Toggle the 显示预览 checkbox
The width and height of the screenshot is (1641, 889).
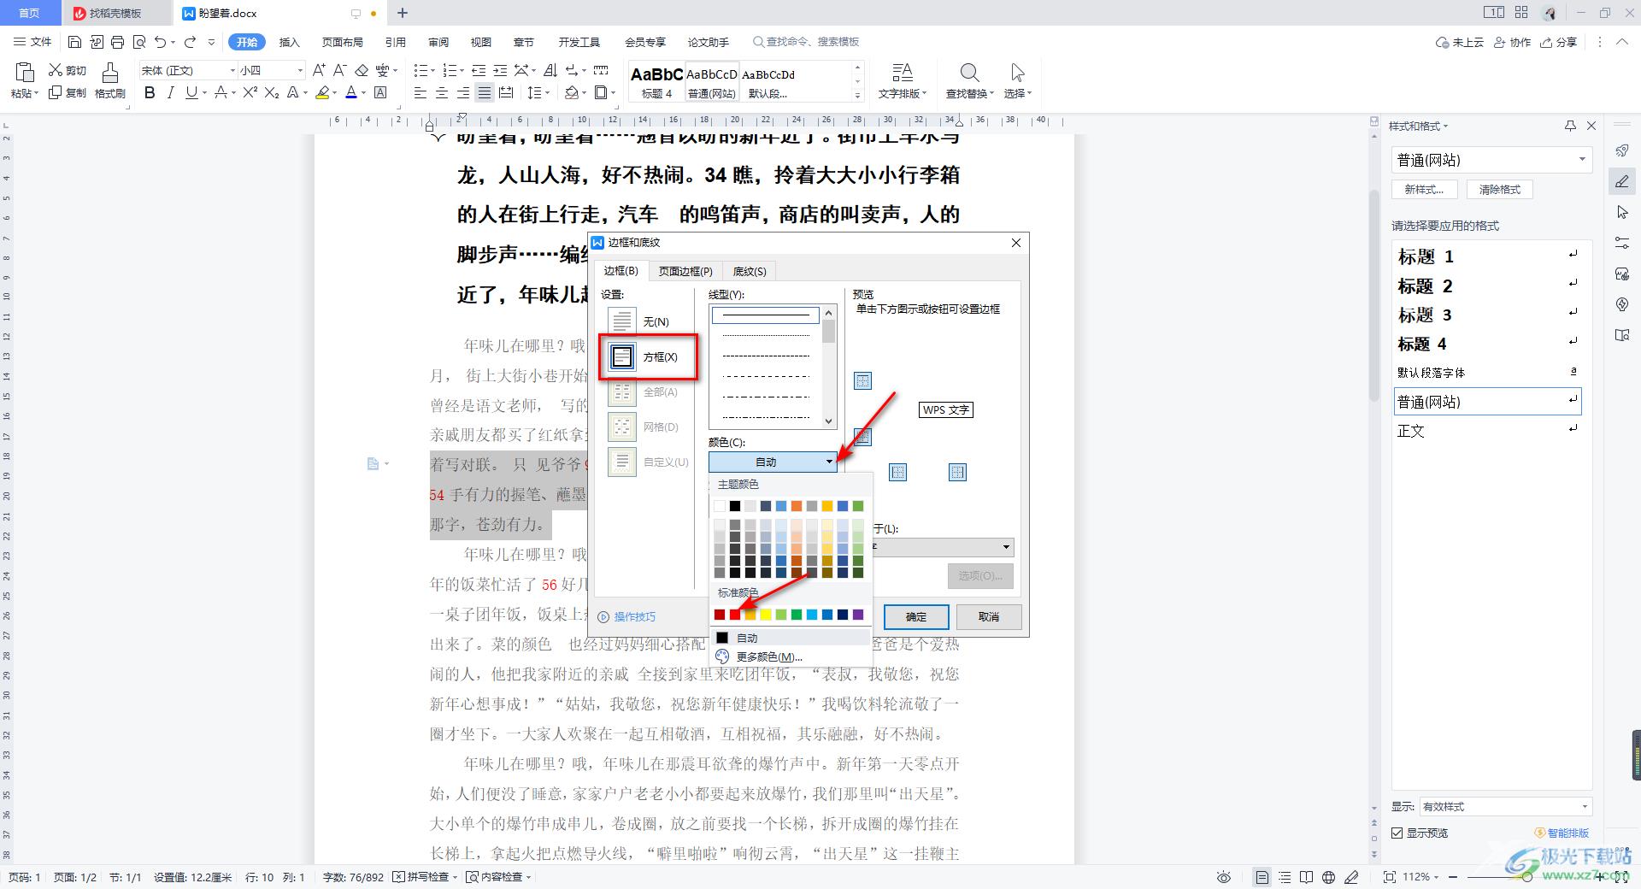1397,833
